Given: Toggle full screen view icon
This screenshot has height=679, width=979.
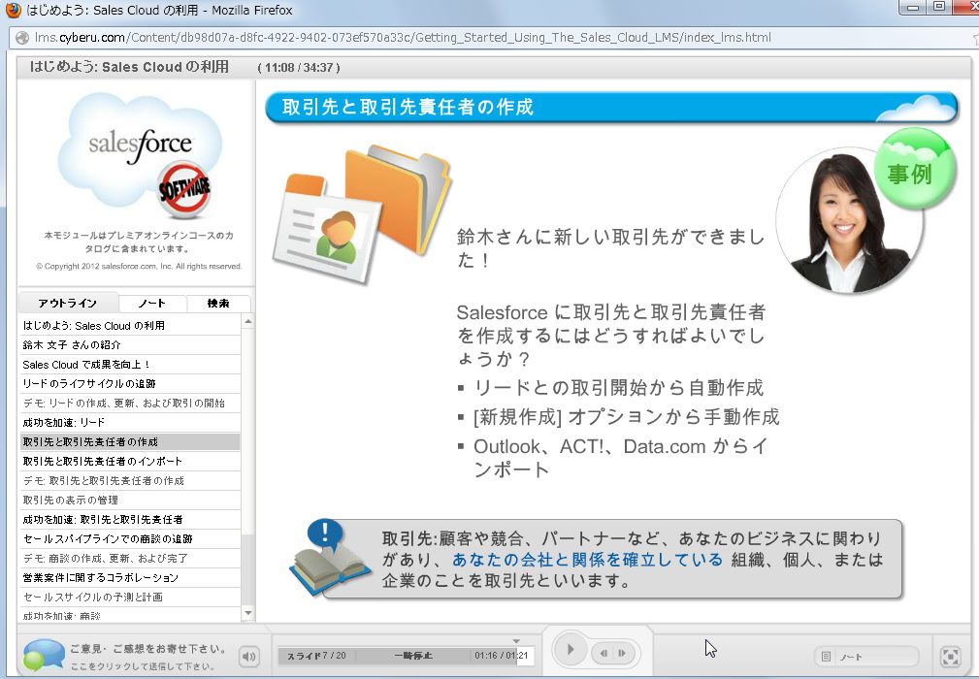Looking at the screenshot, I should 950,657.
